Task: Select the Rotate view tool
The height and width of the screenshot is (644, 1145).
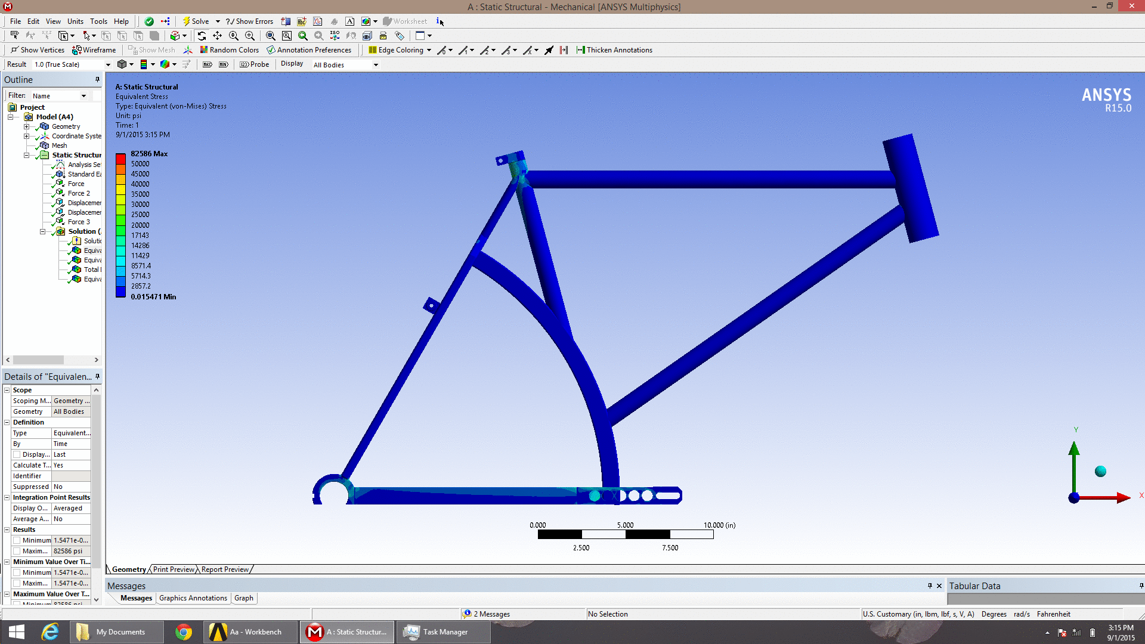Action: tap(202, 36)
